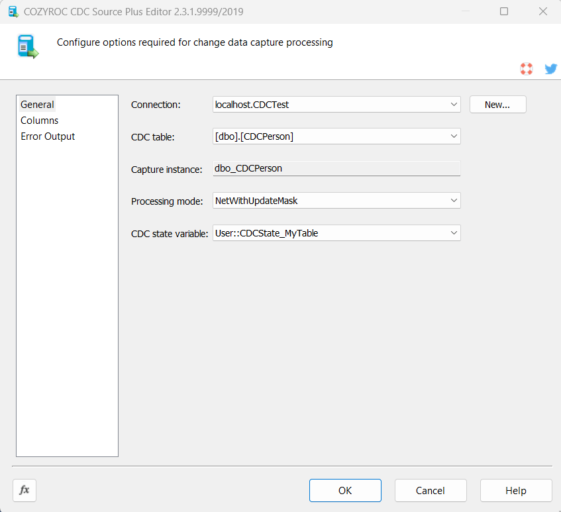This screenshot has height=512, width=561.
Task: Confirm the dialog with OK
Action: click(345, 491)
